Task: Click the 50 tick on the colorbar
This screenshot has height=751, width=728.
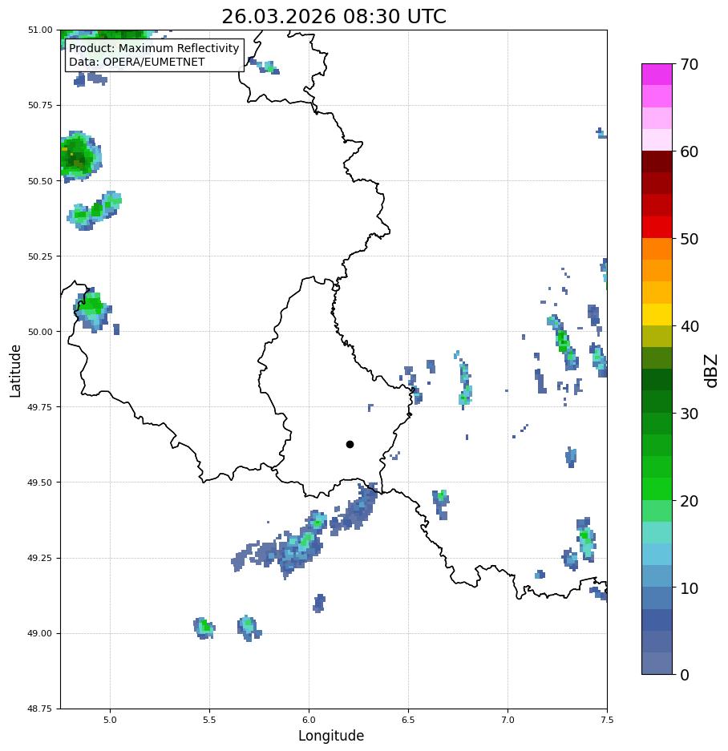Action: 690,239
